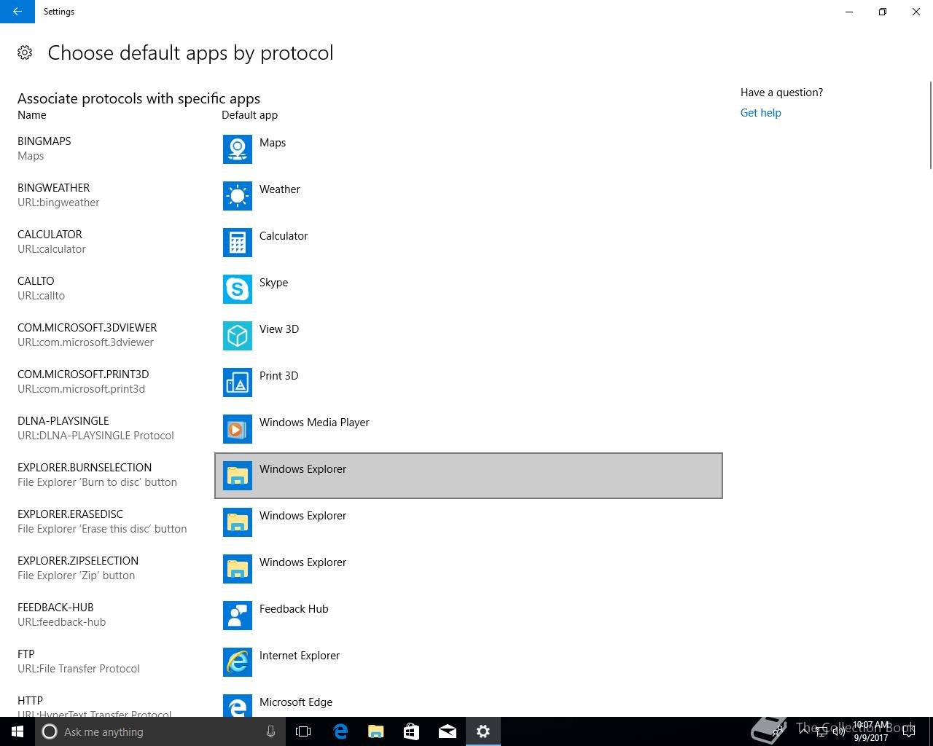Click the Skype app icon for CALLTO

(x=238, y=289)
